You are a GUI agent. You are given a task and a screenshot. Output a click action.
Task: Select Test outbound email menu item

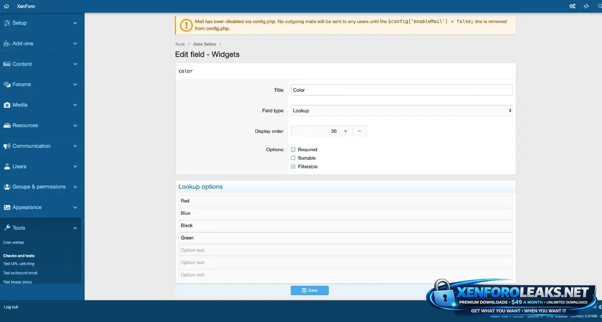tap(20, 273)
